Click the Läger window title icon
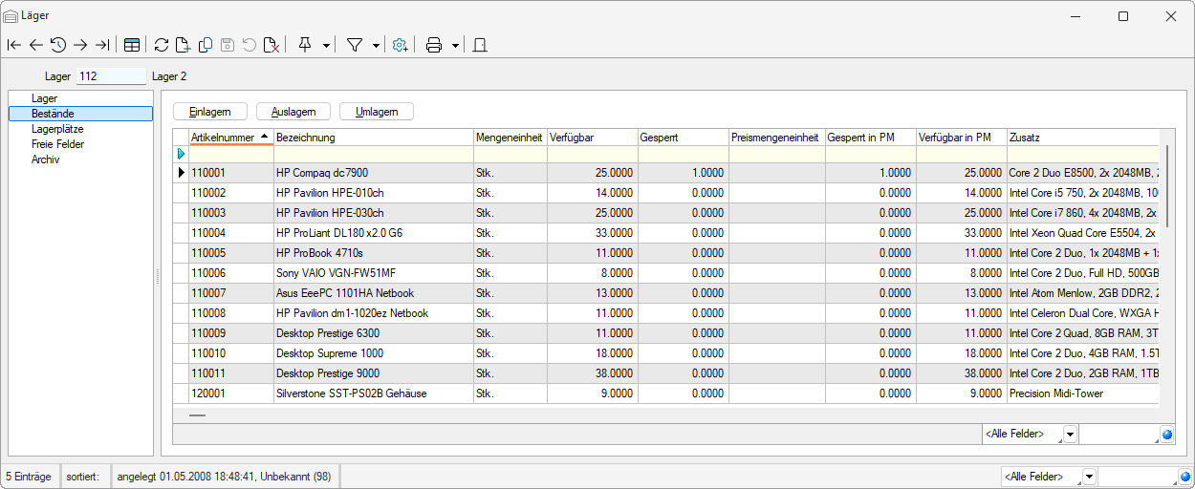 pos(10,16)
